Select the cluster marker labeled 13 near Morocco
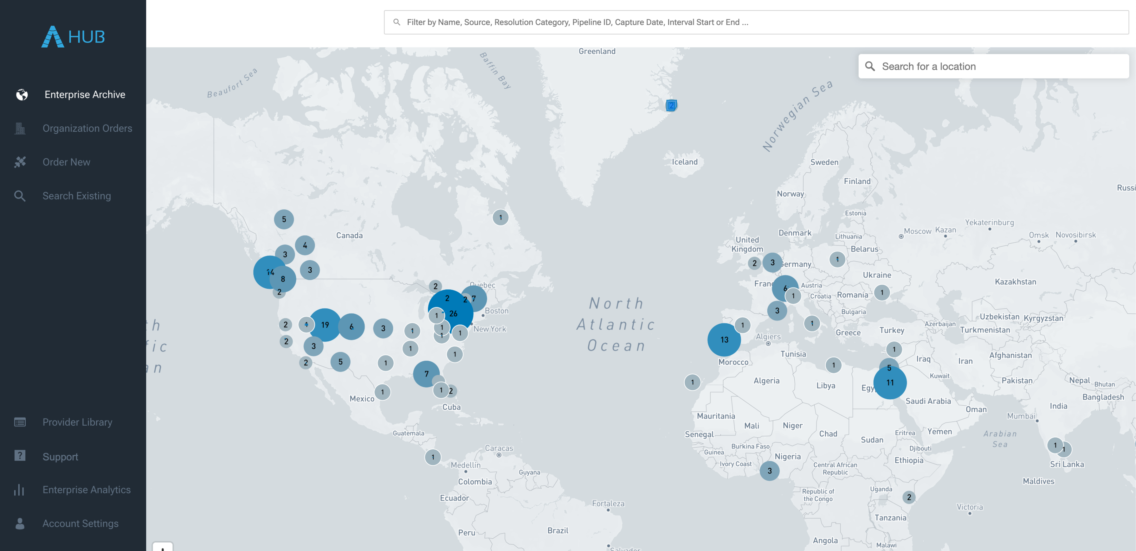 click(x=724, y=340)
